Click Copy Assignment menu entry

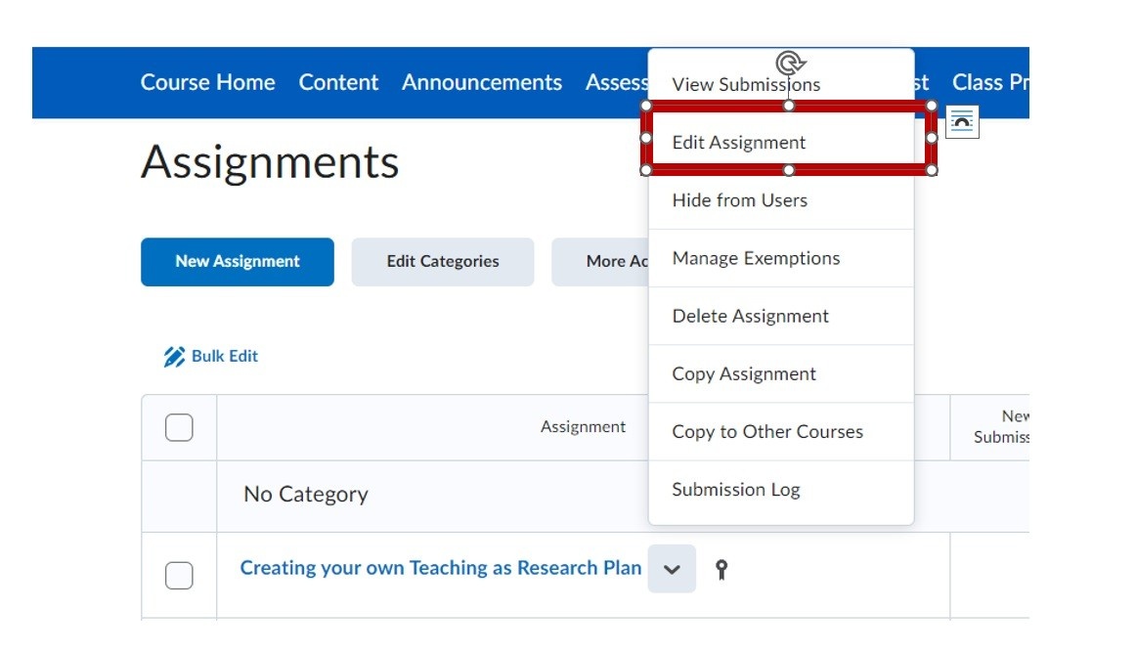(744, 373)
